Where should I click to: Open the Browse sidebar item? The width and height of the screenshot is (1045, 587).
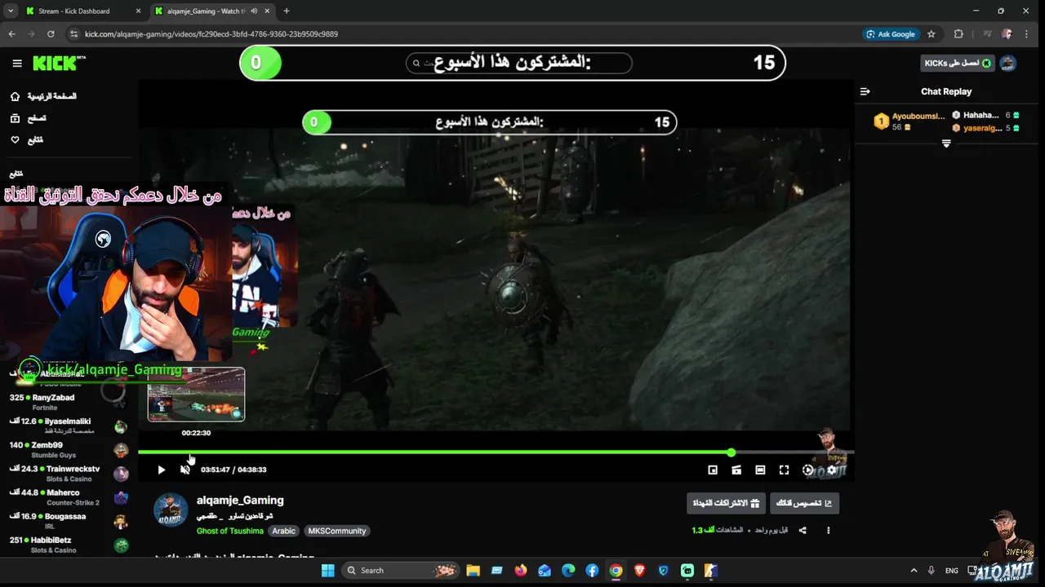pyautogui.click(x=29, y=118)
